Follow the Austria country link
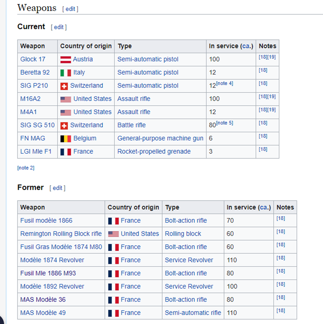 pos(83,59)
